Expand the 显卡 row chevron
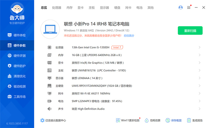Screen dimensions: 209x128 tap(200, 63)
